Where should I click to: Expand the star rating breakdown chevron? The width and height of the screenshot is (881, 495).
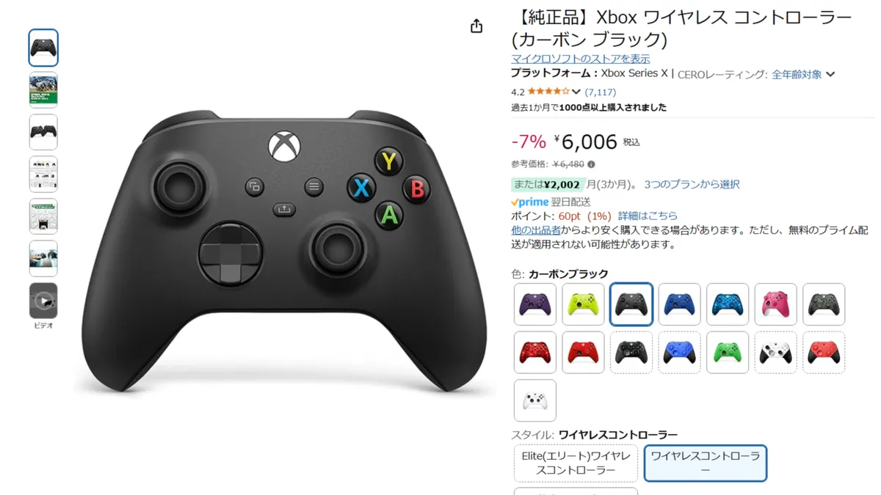point(576,92)
